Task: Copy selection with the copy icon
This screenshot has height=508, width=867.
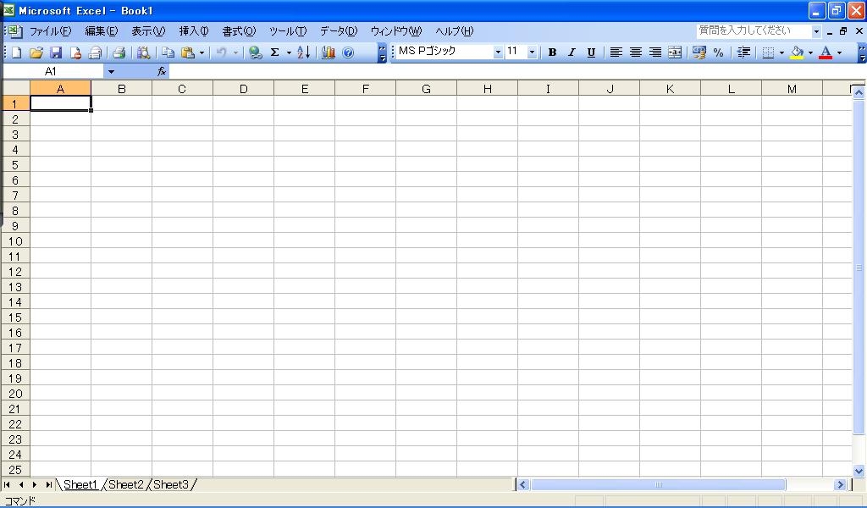Action: coord(168,52)
